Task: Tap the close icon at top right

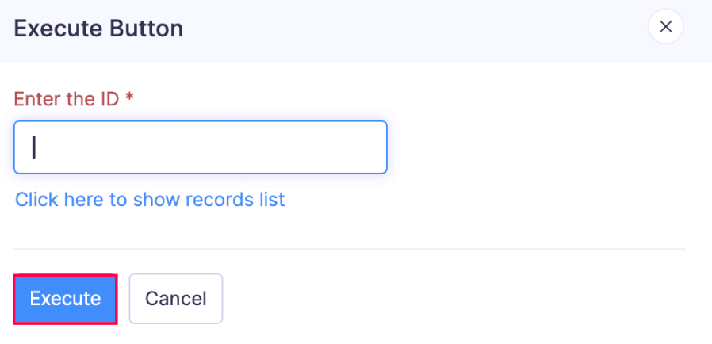Action: pyautogui.click(x=666, y=28)
